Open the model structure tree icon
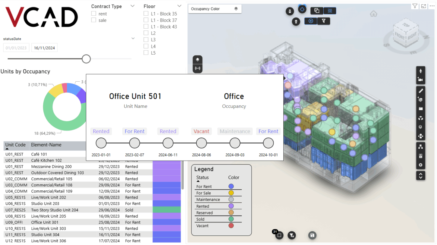This screenshot has height=245, width=437. [421, 147]
